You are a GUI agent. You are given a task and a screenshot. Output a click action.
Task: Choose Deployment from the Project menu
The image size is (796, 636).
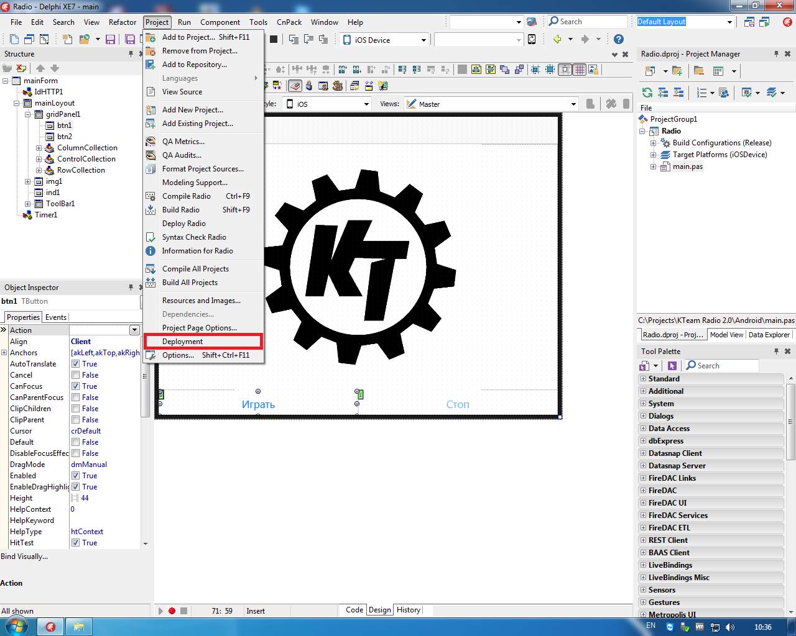pos(182,342)
